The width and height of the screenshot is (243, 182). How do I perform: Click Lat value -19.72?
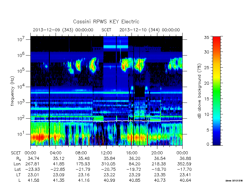(x=134, y=169)
